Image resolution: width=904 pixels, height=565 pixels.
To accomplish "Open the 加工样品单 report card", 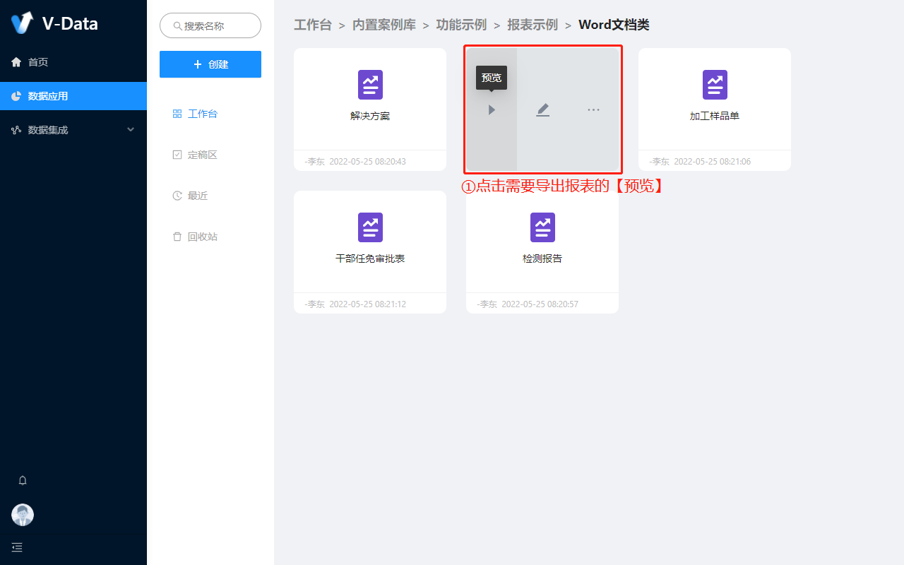I will (715, 99).
